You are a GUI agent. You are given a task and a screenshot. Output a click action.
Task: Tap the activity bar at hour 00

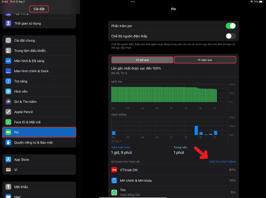click(x=114, y=133)
